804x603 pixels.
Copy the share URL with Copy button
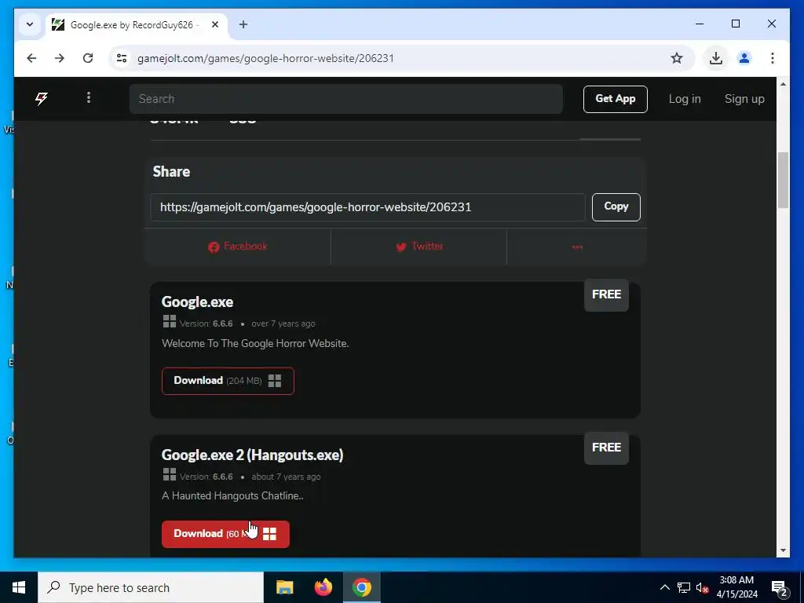(x=616, y=206)
